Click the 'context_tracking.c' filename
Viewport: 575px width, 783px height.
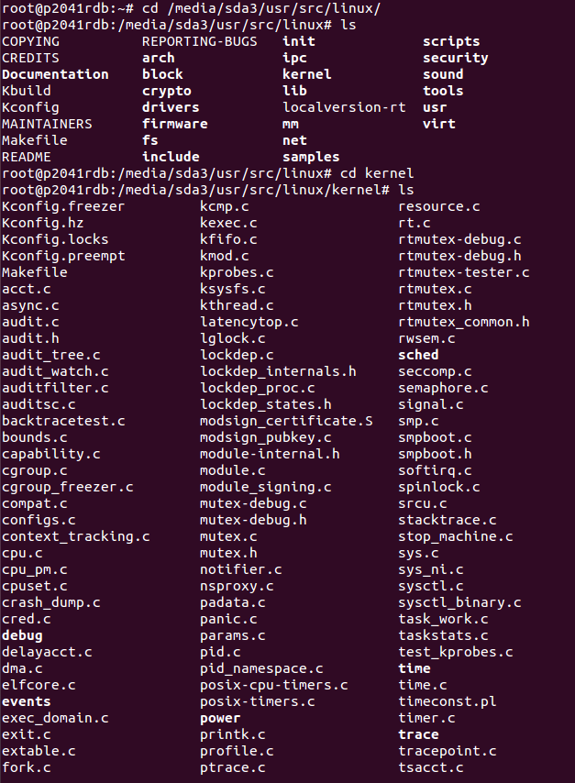(76, 536)
